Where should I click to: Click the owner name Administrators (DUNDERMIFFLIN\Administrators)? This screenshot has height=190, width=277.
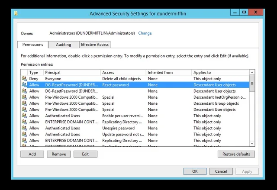tap(92, 33)
